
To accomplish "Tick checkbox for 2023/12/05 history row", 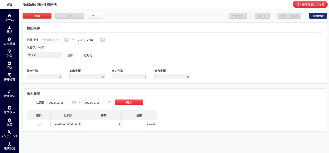I will 39,124.
